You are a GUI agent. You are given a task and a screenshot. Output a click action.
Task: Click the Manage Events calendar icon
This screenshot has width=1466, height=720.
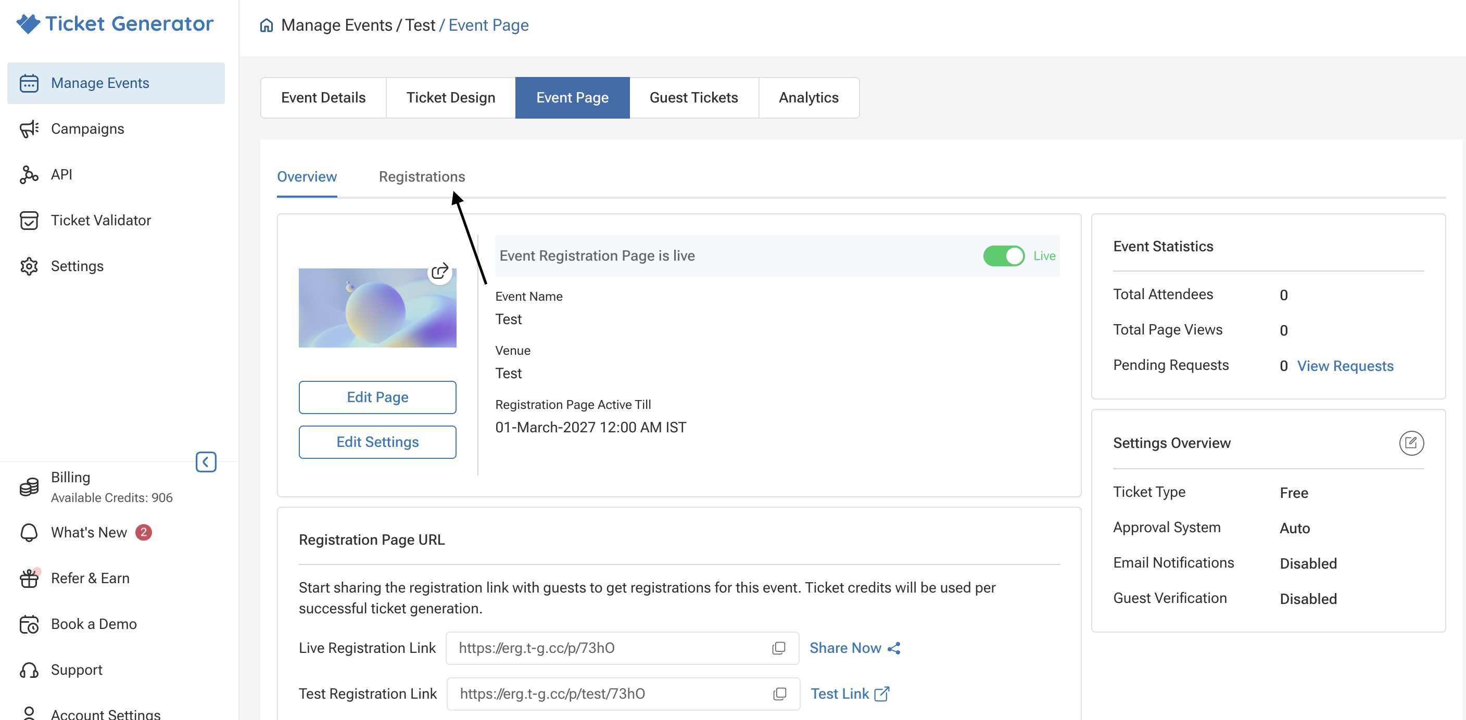29,83
